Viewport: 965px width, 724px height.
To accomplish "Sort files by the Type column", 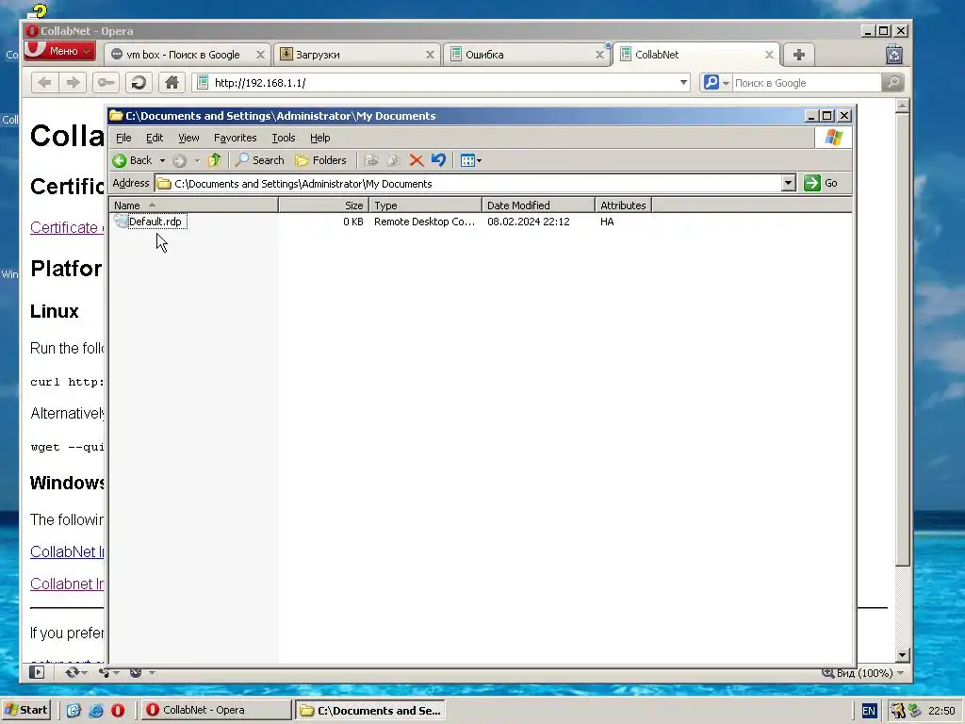I will click(425, 206).
